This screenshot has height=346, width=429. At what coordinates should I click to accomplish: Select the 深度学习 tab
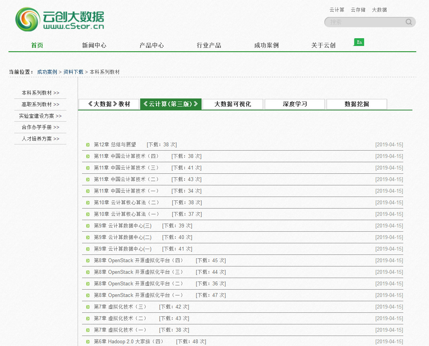point(295,104)
